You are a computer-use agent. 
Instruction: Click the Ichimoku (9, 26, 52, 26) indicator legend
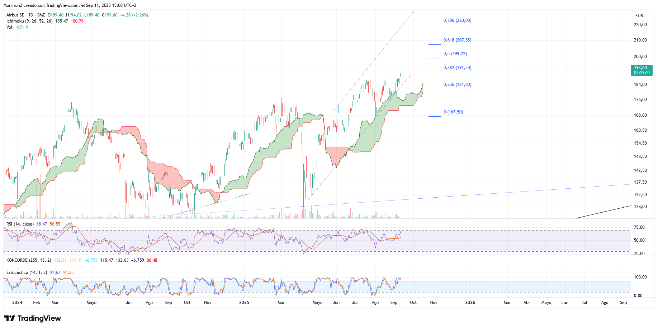tap(29, 21)
